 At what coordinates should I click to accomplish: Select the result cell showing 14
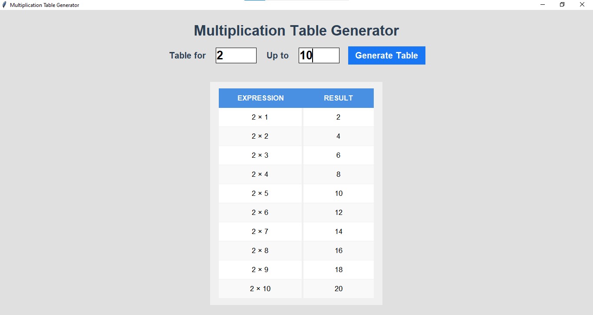click(338, 231)
